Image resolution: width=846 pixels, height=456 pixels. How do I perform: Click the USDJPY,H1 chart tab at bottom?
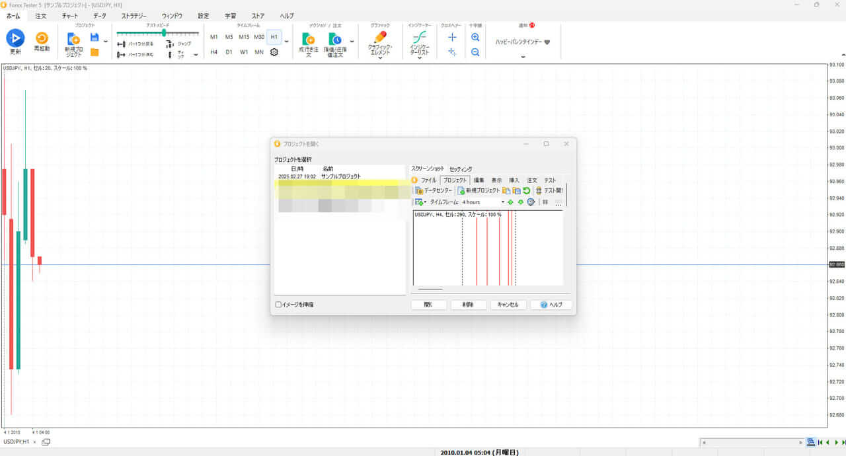coord(17,441)
